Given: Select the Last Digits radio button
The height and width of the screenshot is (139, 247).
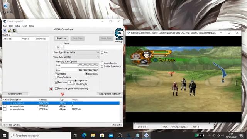Looking at the screenshot, I should coord(76,84).
